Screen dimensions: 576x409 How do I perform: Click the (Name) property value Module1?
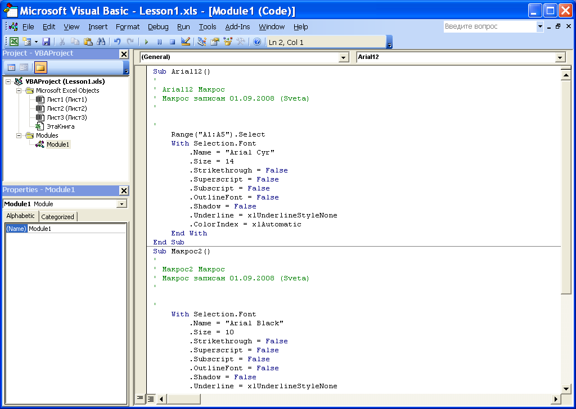point(77,229)
